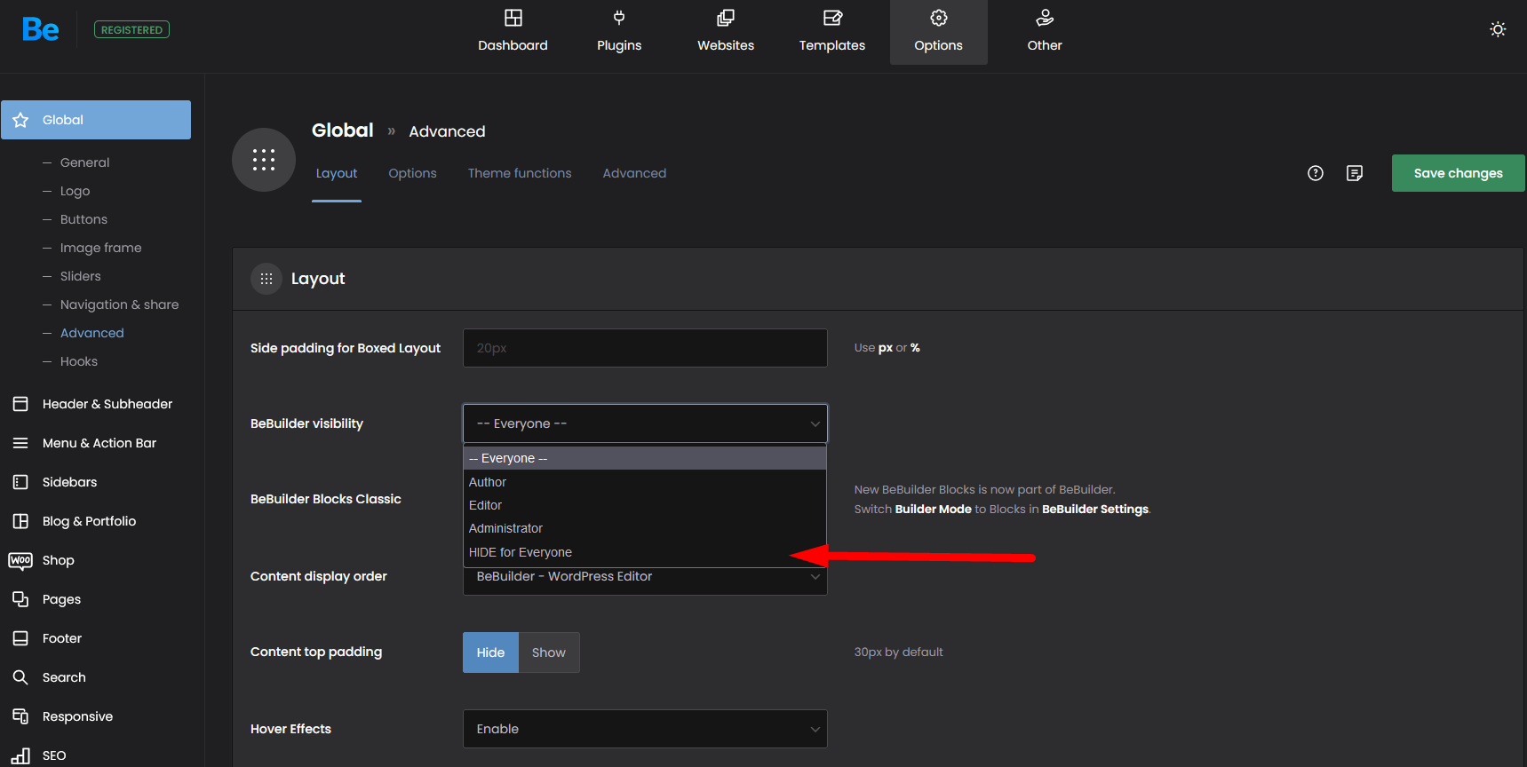Open General in the Global submenu
The width and height of the screenshot is (1527, 767).
point(85,162)
